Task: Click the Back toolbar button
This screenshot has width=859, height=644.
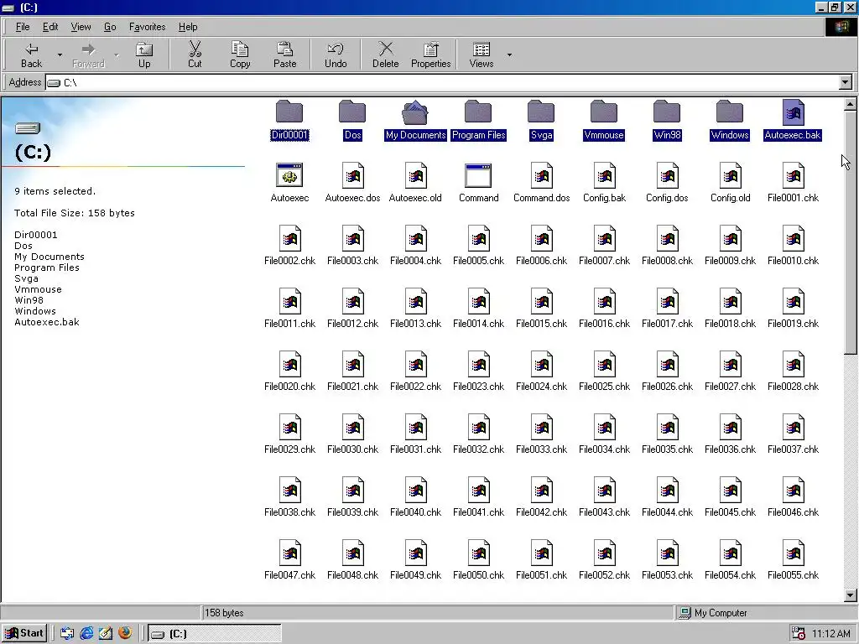Action: click(x=31, y=55)
